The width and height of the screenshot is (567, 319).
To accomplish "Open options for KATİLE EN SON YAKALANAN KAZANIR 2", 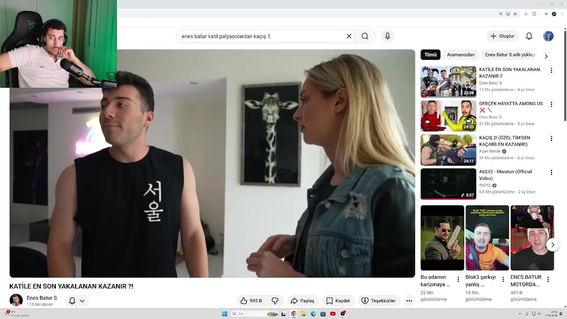I will (x=551, y=70).
